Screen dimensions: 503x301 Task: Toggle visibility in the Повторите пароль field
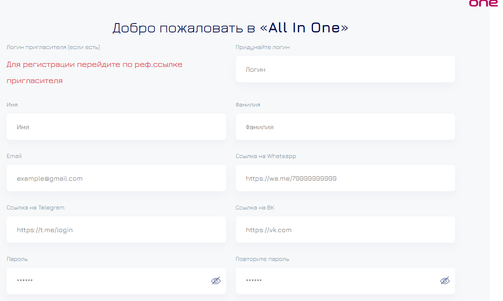(445, 281)
